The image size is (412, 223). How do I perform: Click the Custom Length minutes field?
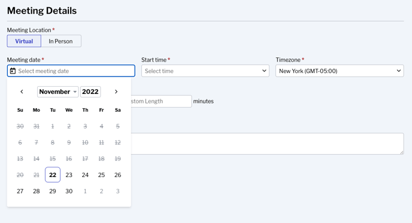(161, 101)
